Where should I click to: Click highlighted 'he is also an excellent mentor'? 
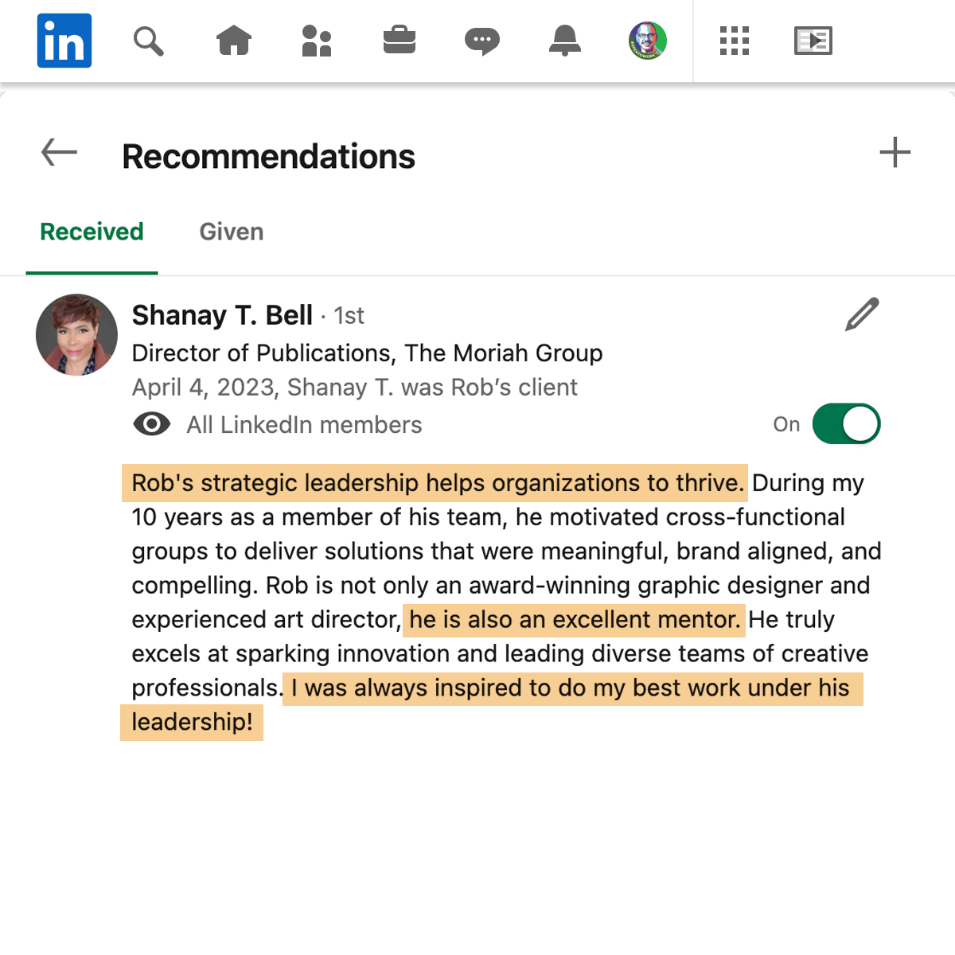tap(575, 620)
